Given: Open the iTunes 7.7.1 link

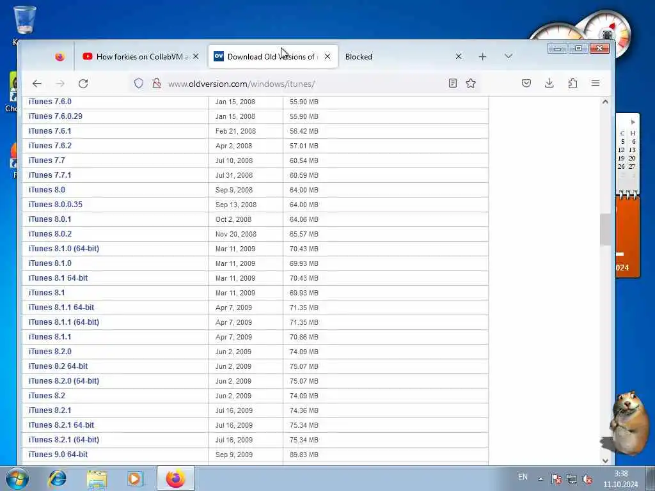Looking at the screenshot, I should point(50,175).
